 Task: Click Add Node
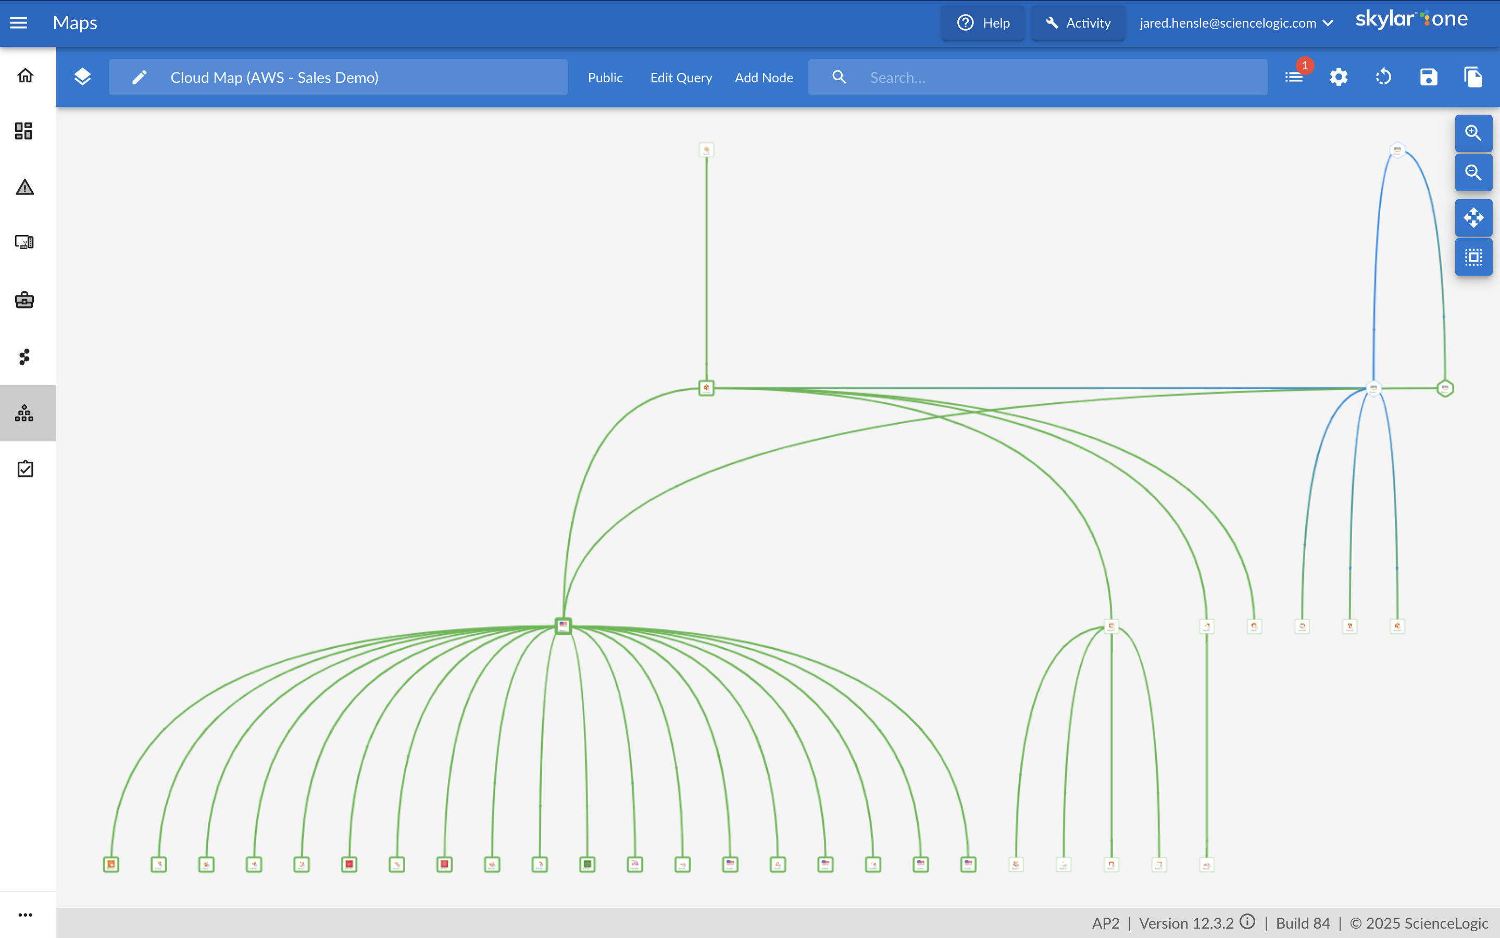764,78
